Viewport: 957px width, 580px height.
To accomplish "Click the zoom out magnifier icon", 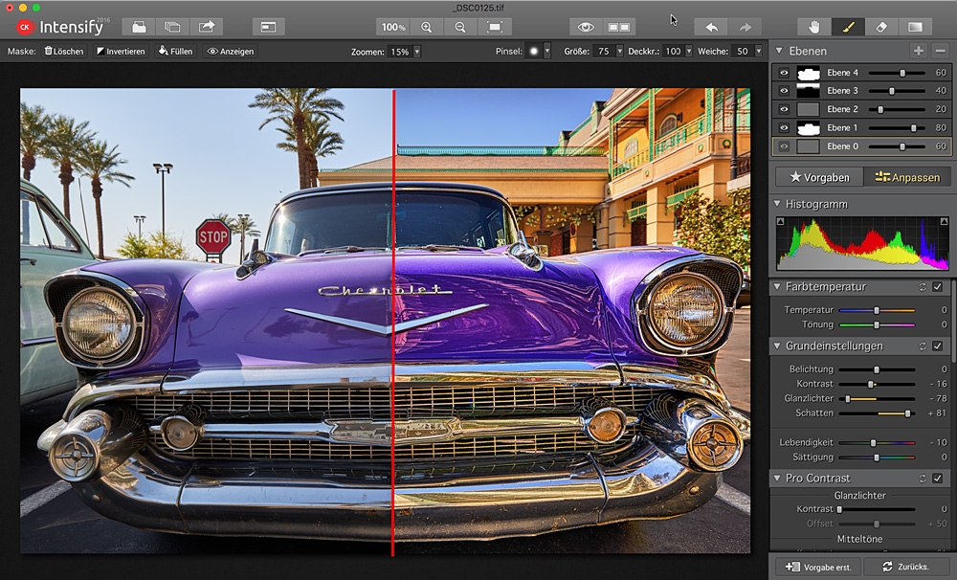I will 460,27.
